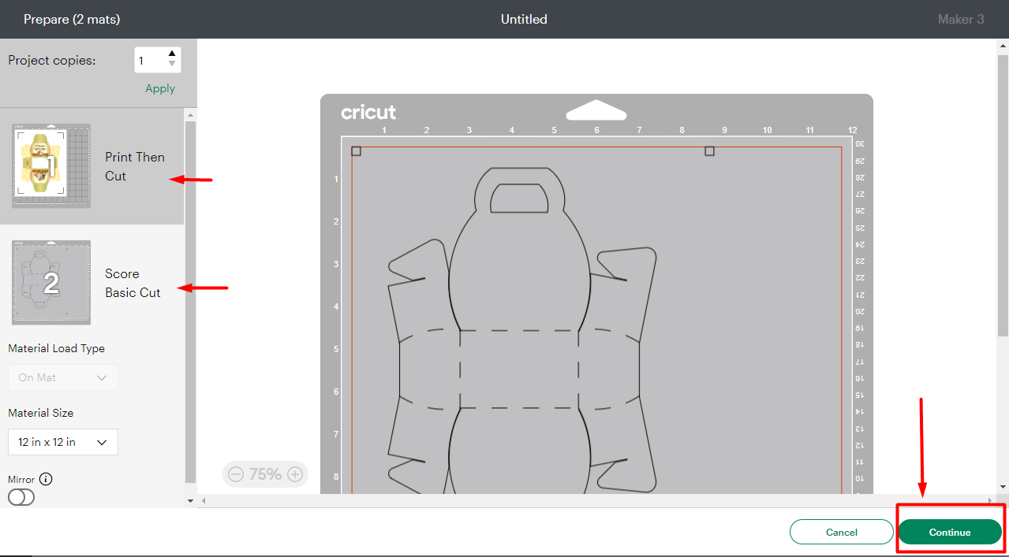
Task: Open the Maker 3 machine selector
Action: [960, 19]
